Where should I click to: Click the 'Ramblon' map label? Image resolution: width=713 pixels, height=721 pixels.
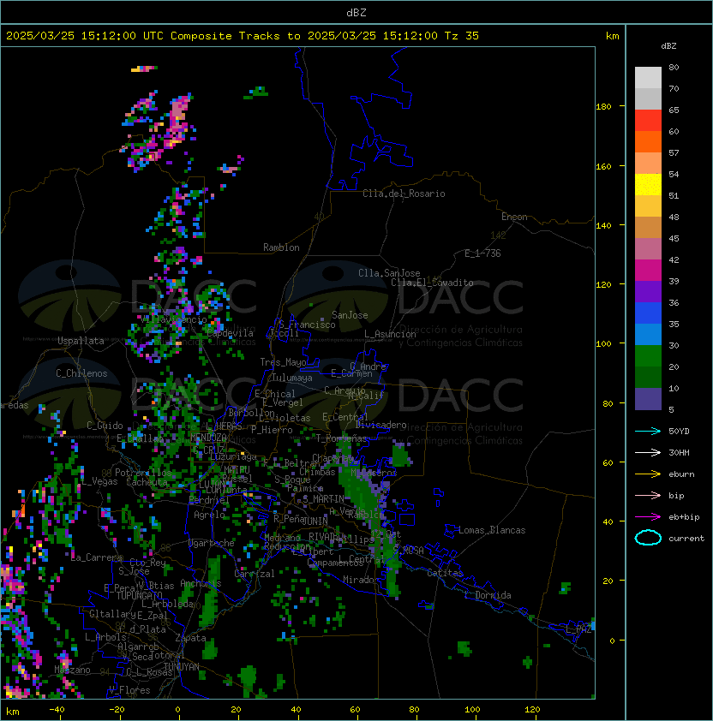281,247
